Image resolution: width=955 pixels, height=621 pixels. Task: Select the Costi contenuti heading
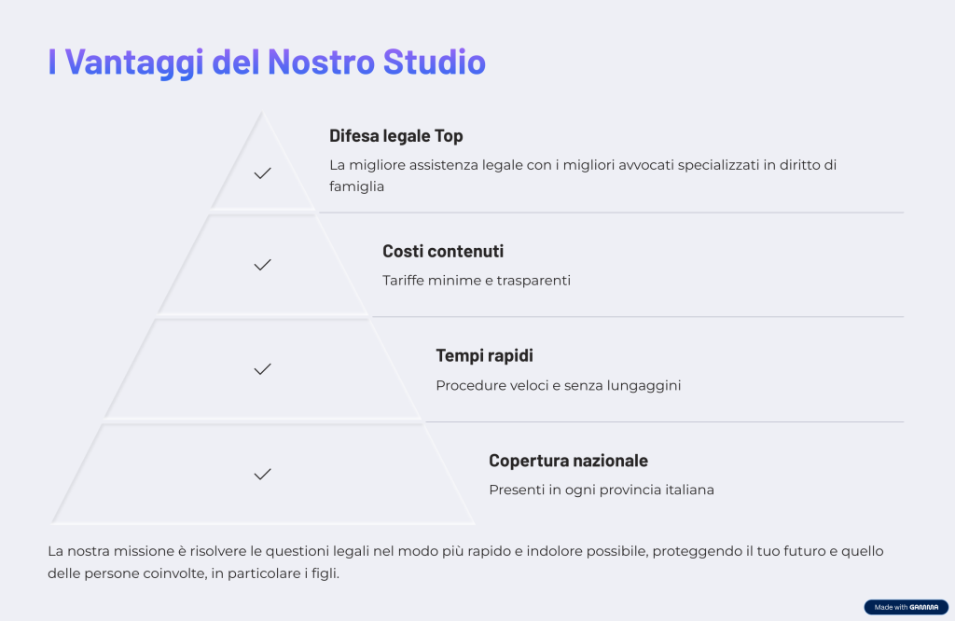click(x=442, y=252)
